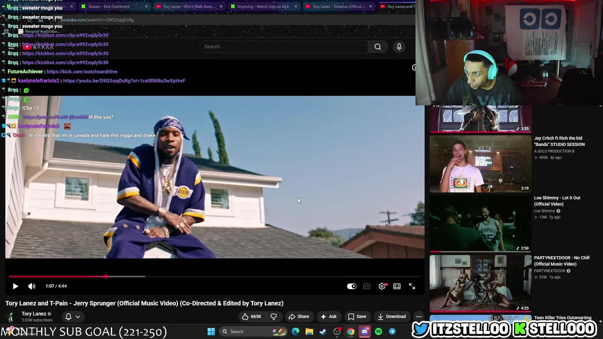Viewport: 603px width, 339px height.
Task: Like the video (665K)
Action: pos(252,316)
